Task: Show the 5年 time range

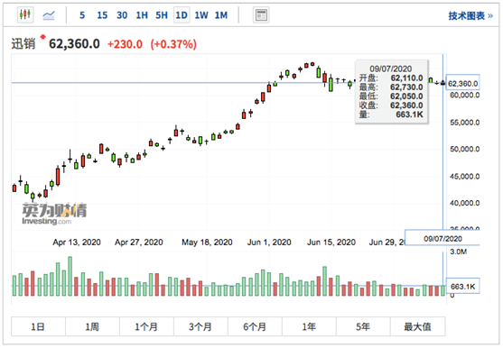Action: (x=363, y=326)
